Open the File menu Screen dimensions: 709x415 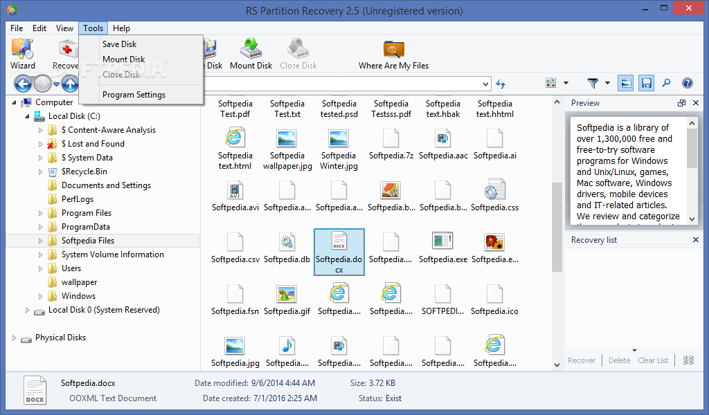click(17, 28)
